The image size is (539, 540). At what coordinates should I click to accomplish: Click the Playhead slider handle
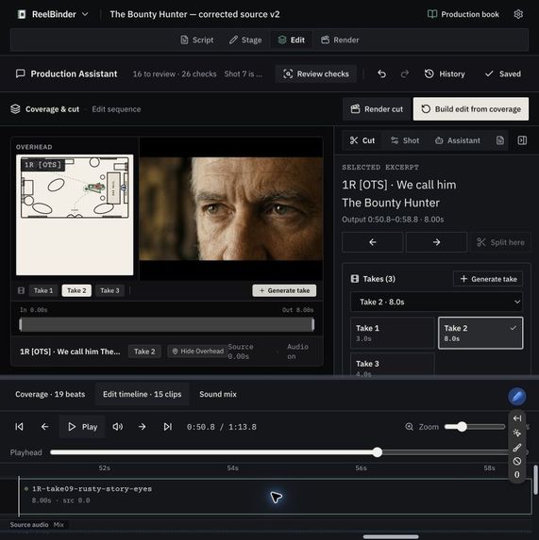[x=378, y=452]
